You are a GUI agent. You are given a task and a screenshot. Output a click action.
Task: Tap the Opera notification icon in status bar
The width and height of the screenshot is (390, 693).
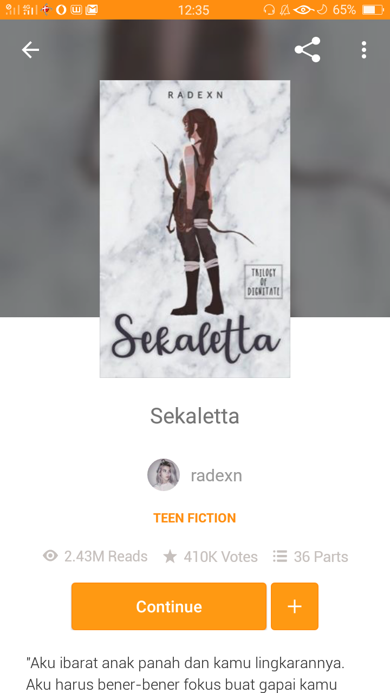click(x=61, y=10)
